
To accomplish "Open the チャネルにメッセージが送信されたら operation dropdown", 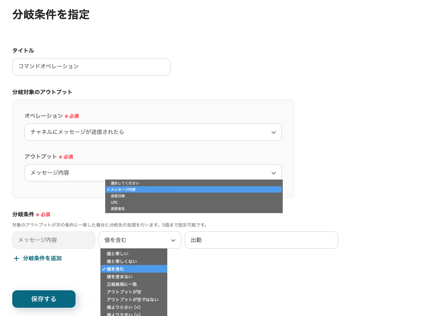I will pyautogui.click(x=153, y=132).
